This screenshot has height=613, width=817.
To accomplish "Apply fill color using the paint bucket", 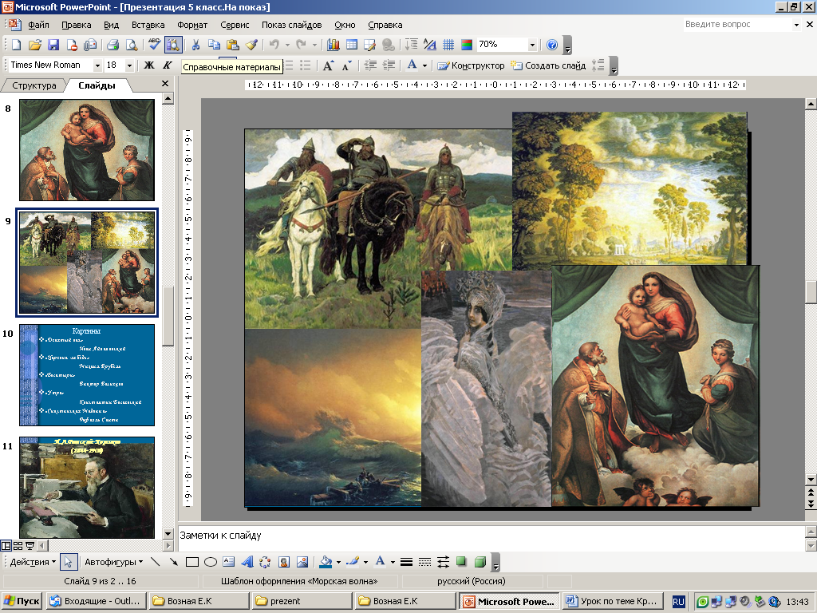I will pos(326,562).
